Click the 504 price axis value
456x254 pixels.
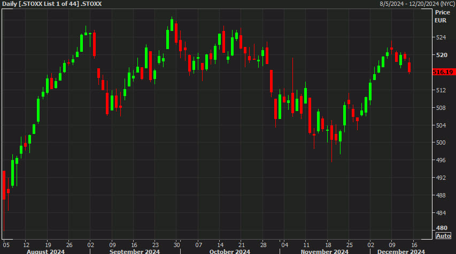[441, 125]
